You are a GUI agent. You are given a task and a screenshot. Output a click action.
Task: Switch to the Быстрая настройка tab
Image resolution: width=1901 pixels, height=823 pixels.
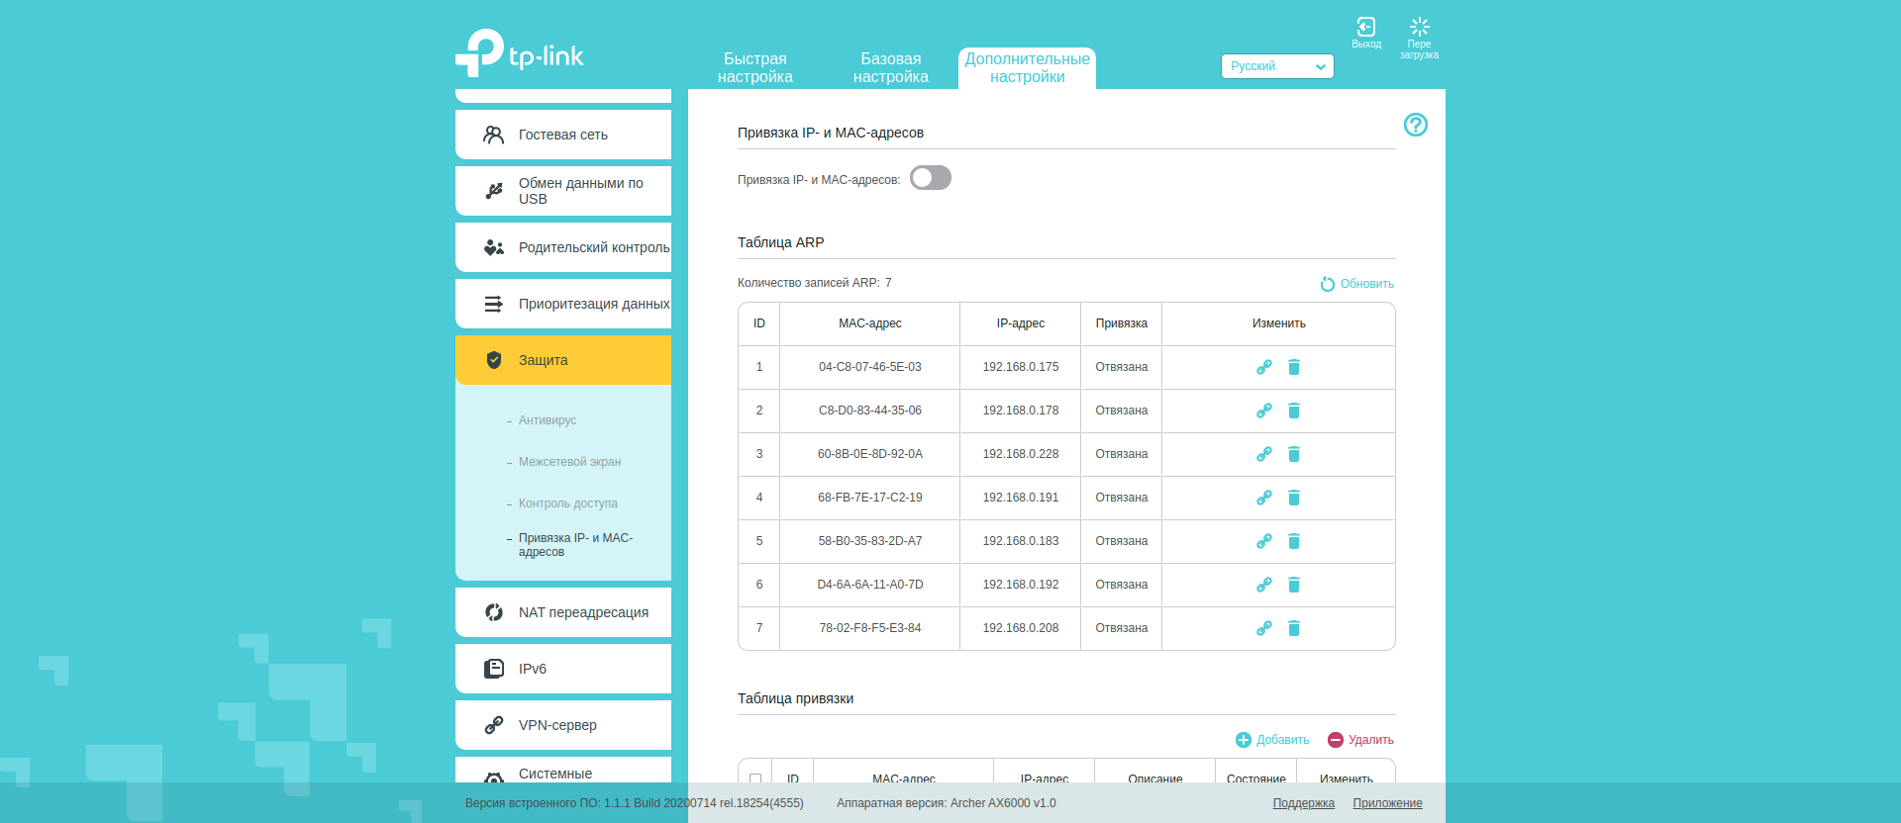click(x=754, y=67)
